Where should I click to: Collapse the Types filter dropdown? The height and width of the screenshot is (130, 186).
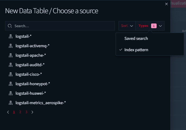pyautogui.click(x=150, y=26)
